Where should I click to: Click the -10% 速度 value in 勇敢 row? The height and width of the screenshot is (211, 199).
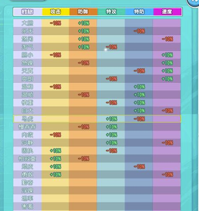168,175
